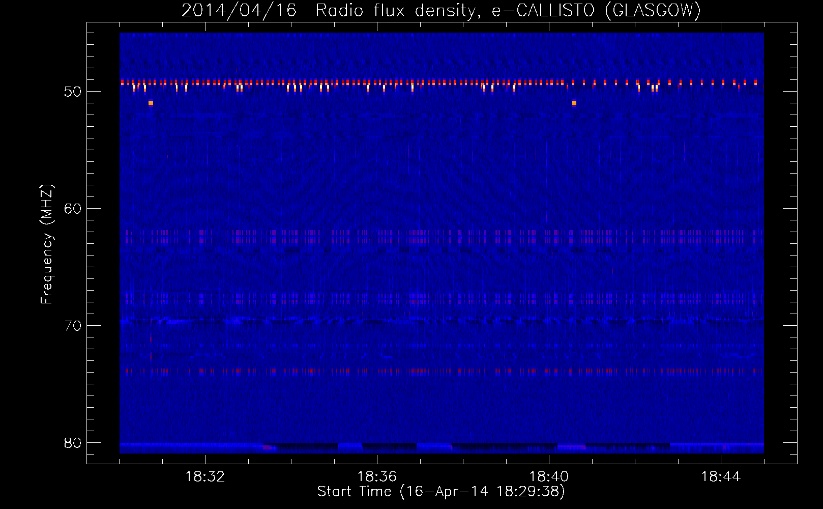Click the plot title 'Radio flux density, e-CALLISTO (GLASGOW)'
The image size is (823, 509).
508,10
